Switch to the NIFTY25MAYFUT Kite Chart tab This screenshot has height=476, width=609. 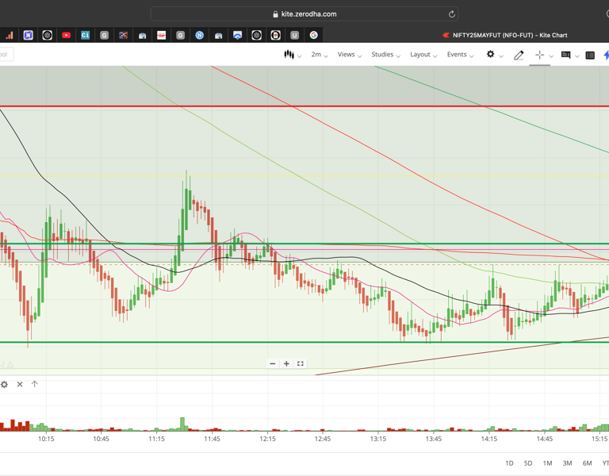(505, 35)
